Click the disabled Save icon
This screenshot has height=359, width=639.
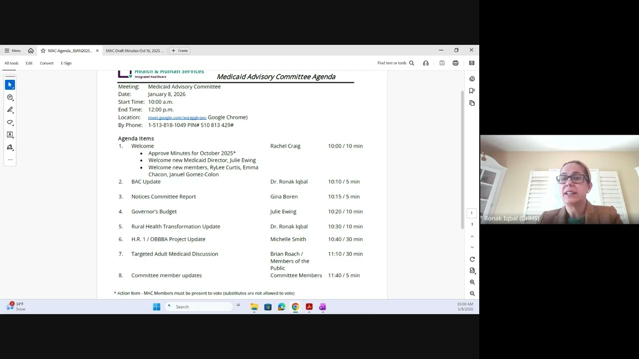(442, 63)
